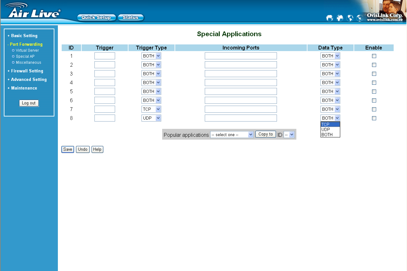The width and height of the screenshot is (407, 271).
Task: Click the Trigger field for ID 1
Action: (105, 56)
